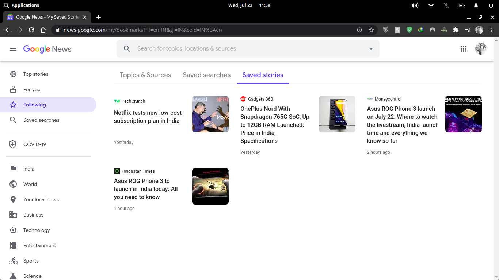Click the search magnifier icon
The image size is (499, 280).
click(x=127, y=49)
